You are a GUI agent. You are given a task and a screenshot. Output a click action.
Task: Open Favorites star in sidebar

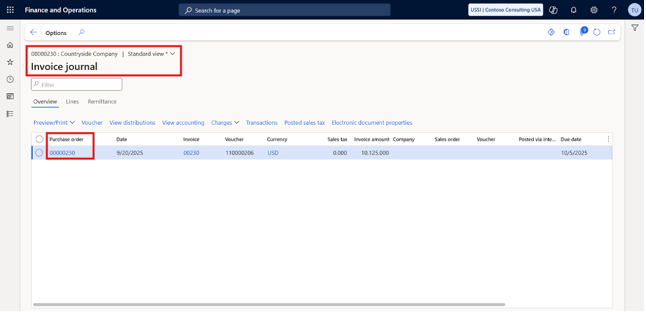11,62
